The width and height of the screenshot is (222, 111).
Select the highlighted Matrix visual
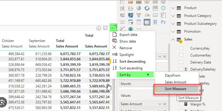point(147,22)
